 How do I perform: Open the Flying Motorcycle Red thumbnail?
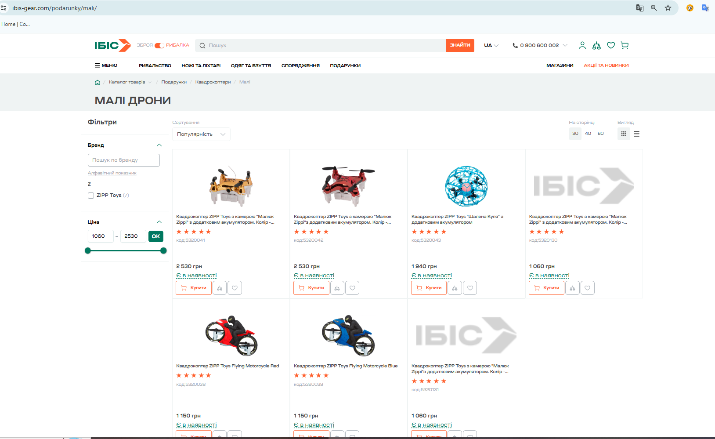point(231,335)
